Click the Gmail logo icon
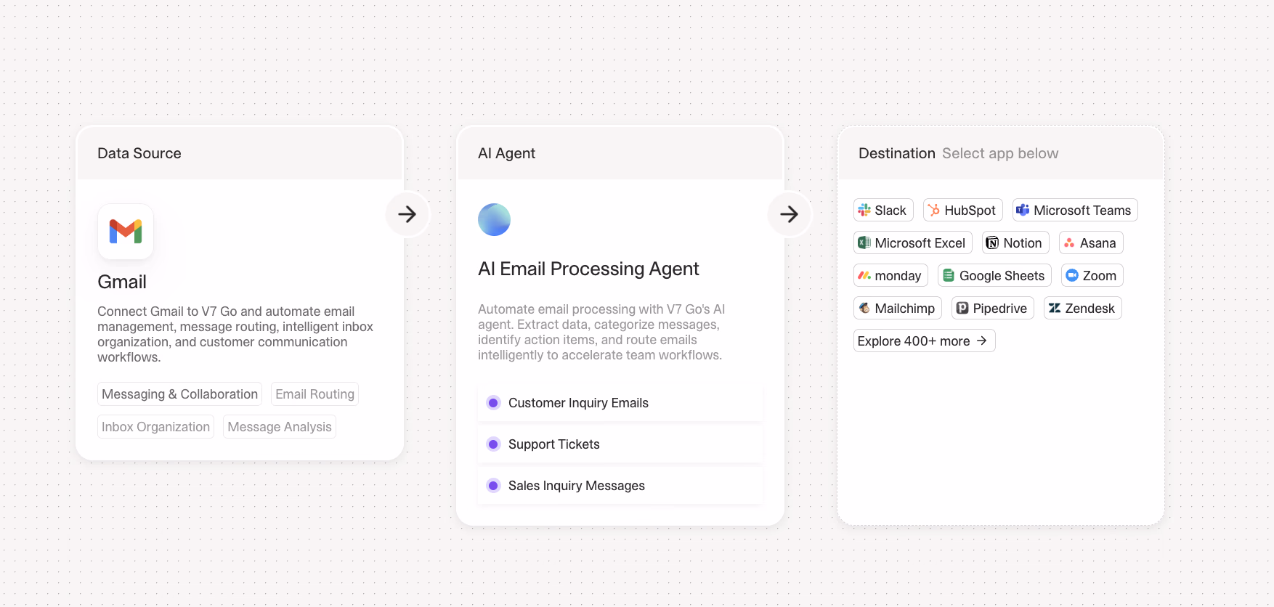 126,232
